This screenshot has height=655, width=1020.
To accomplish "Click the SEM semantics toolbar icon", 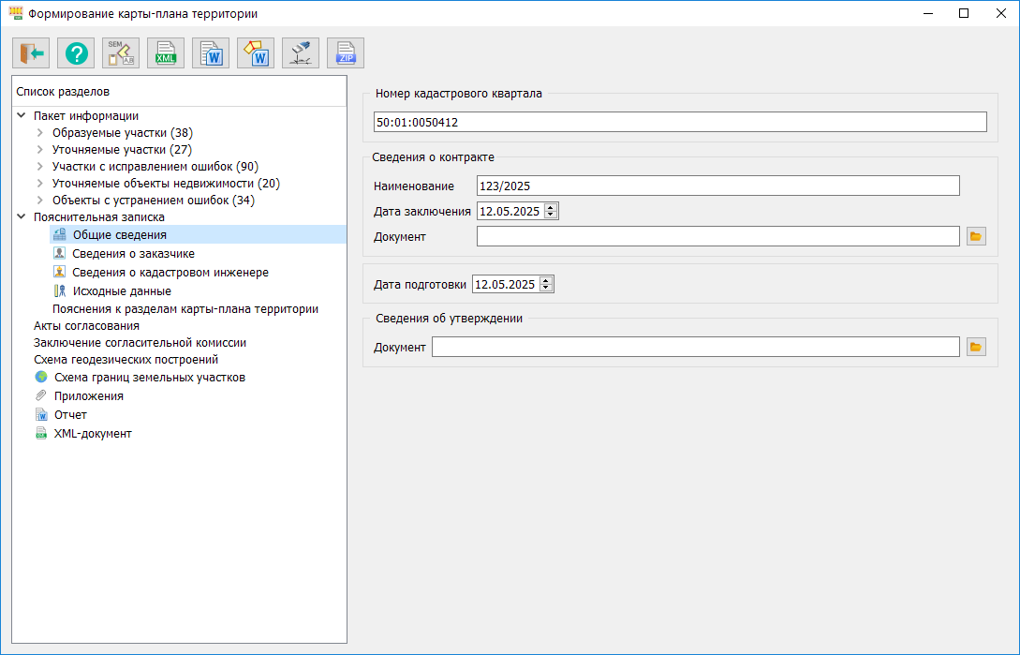I will pyautogui.click(x=121, y=53).
